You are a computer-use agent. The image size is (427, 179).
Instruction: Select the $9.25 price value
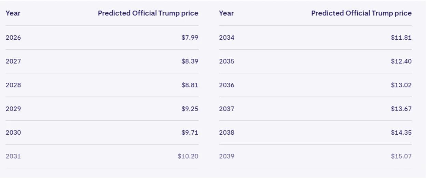pyautogui.click(x=190, y=109)
